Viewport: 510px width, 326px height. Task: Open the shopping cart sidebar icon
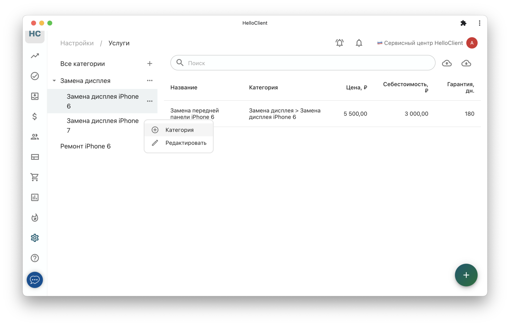click(x=35, y=177)
